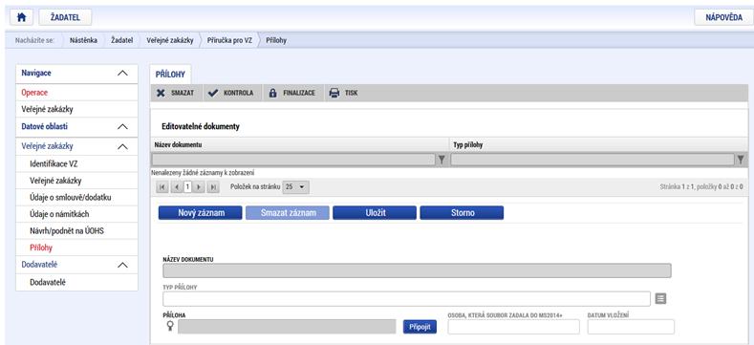Click the ŽADATEL header button
754x345 pixels.
pyautogui.click(x=65, y=17)
